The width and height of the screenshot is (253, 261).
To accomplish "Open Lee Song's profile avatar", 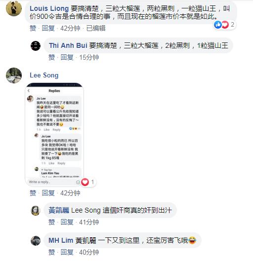I will coord(14,75).
